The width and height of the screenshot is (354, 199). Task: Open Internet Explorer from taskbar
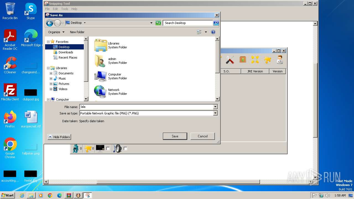tap(22, 195)
